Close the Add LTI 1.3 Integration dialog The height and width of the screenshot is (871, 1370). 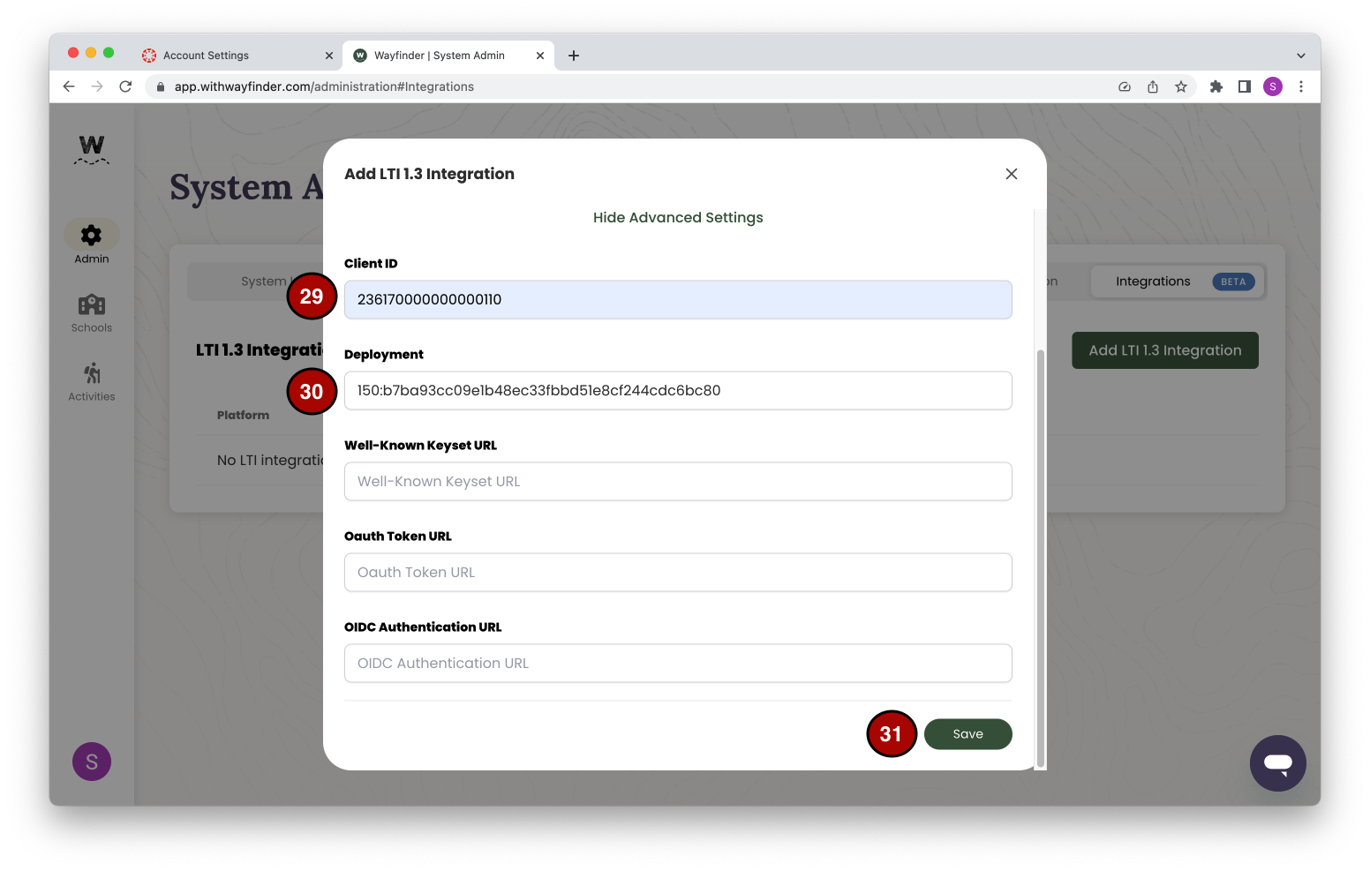pyautogui.click(x=1012, y=174)
